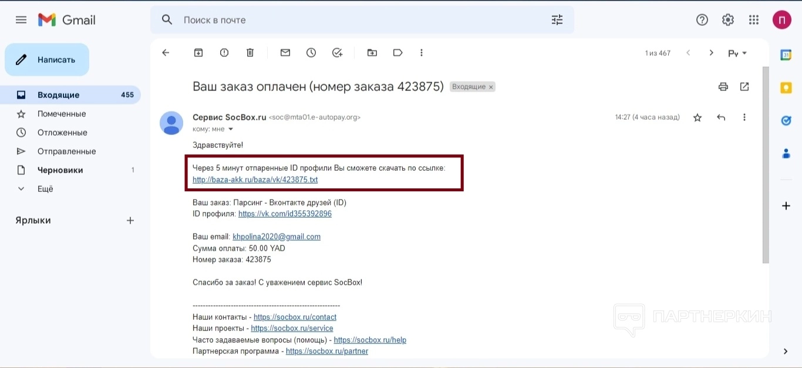Show older email arrow
The height and width of the screenshot is (368, 802).
712,53
